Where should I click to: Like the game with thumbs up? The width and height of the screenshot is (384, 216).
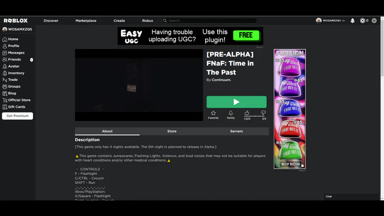[247, 113]
